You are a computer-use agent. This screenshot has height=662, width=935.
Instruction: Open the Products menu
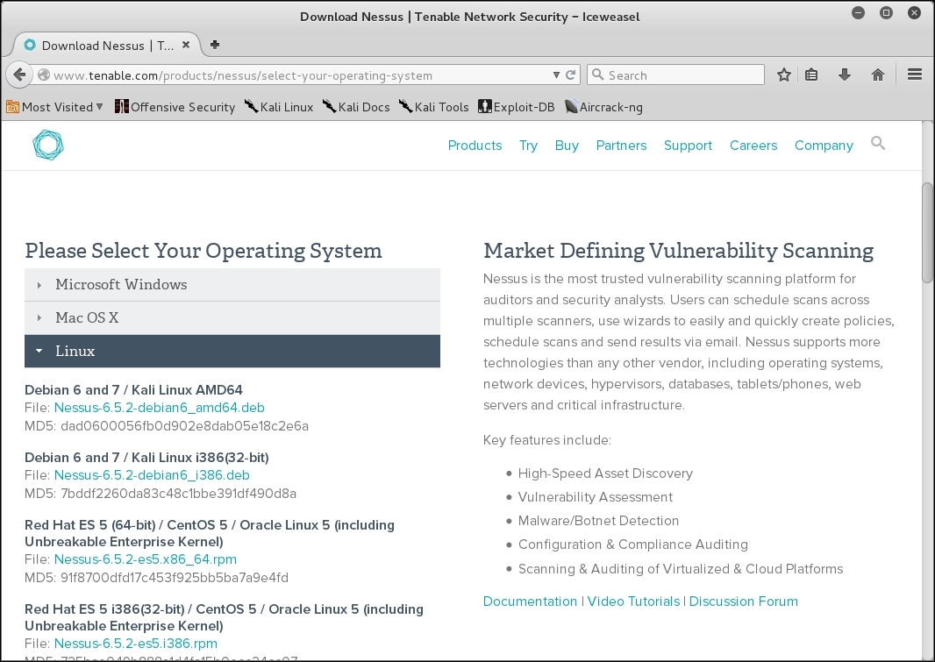[475, 146]
